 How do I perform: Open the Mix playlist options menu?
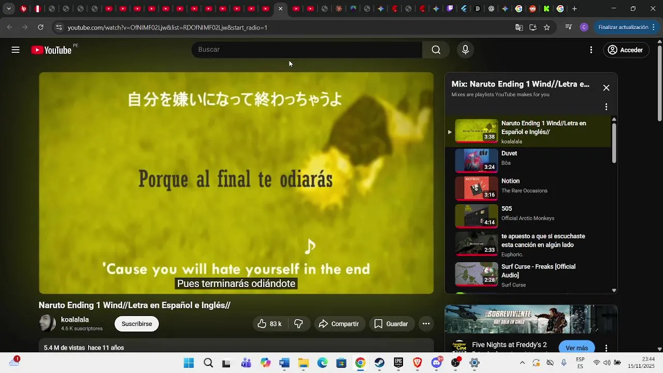tap(606, 107)
